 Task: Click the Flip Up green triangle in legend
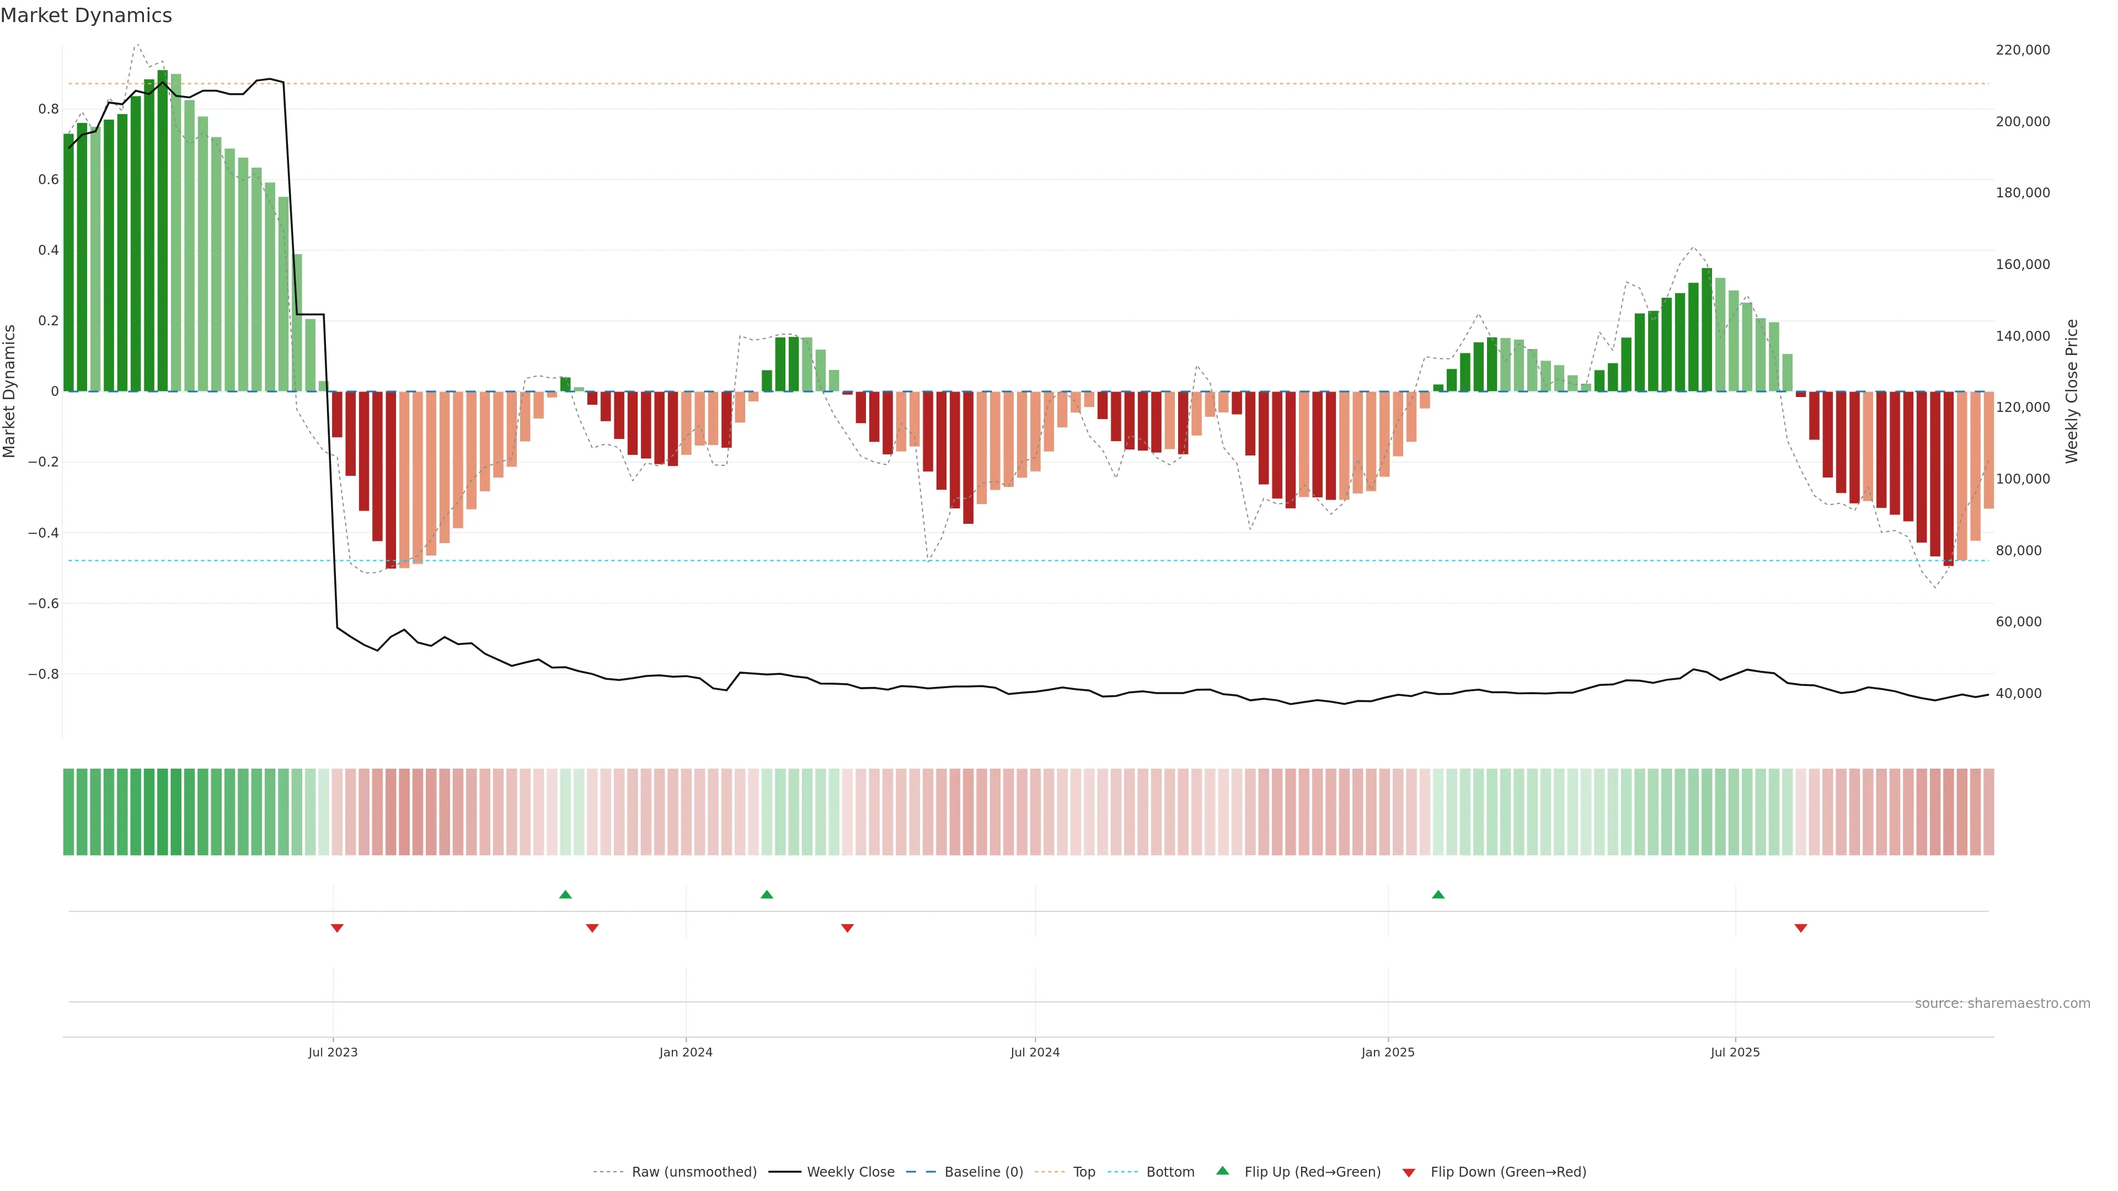tap(1223, 1171)
